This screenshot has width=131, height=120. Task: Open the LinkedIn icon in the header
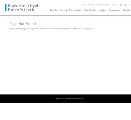(x=121, y=5)
